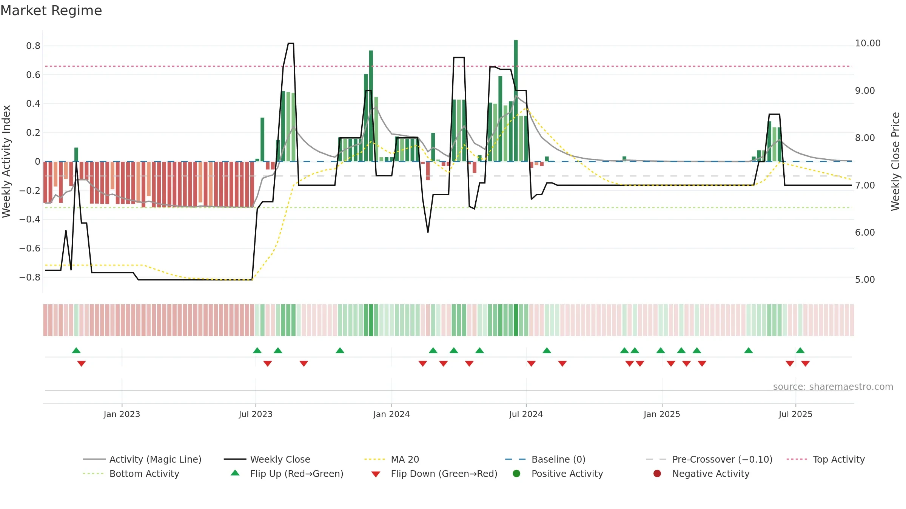Viewport: 906px width, 509px height.
Task: Click the Market Regime chart title
Action: [x=51, y=11]
